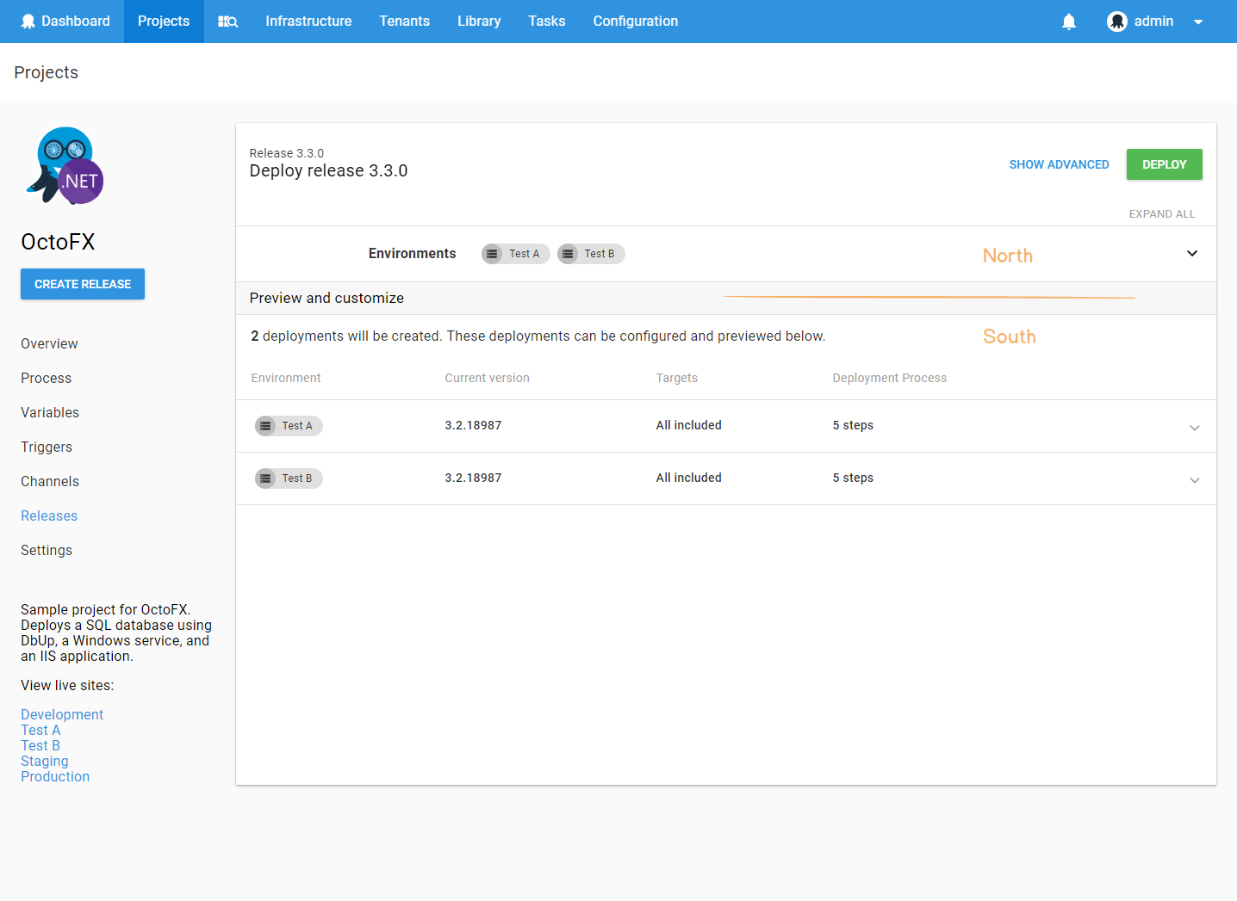Click the admin avatar icon
Image resolution: width=1237 pixels, height=901 pixels.
pyautogui.click(x=1116, y=21)
